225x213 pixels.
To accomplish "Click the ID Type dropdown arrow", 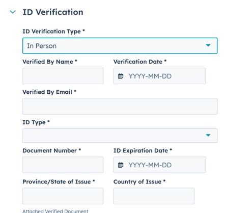I will click(x=208, y=135).
